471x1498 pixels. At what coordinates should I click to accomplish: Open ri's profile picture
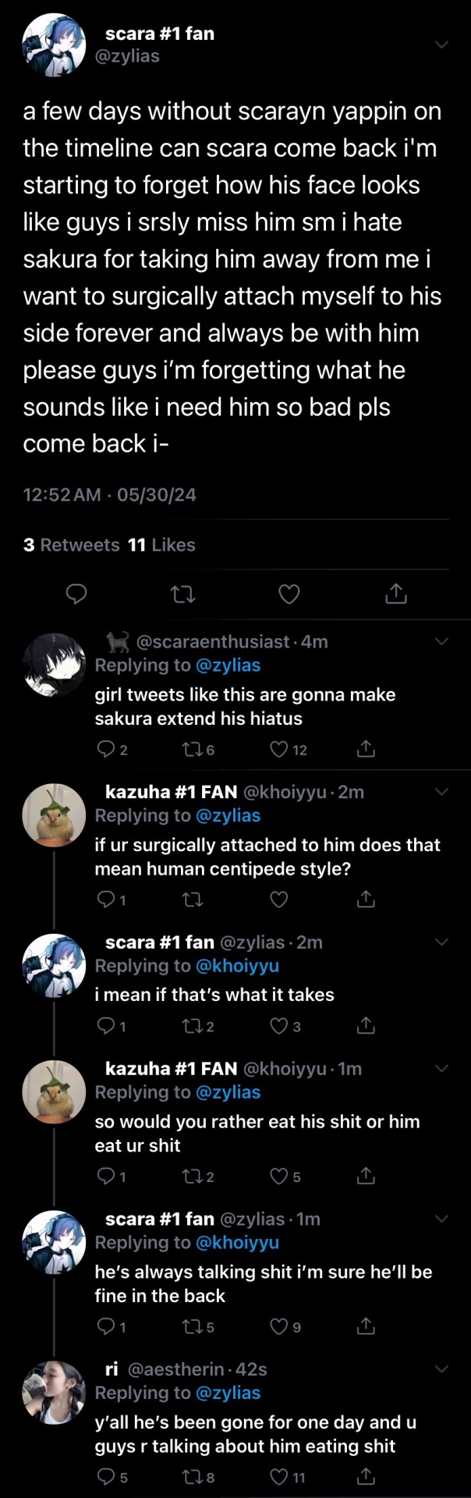point(54,1392)
